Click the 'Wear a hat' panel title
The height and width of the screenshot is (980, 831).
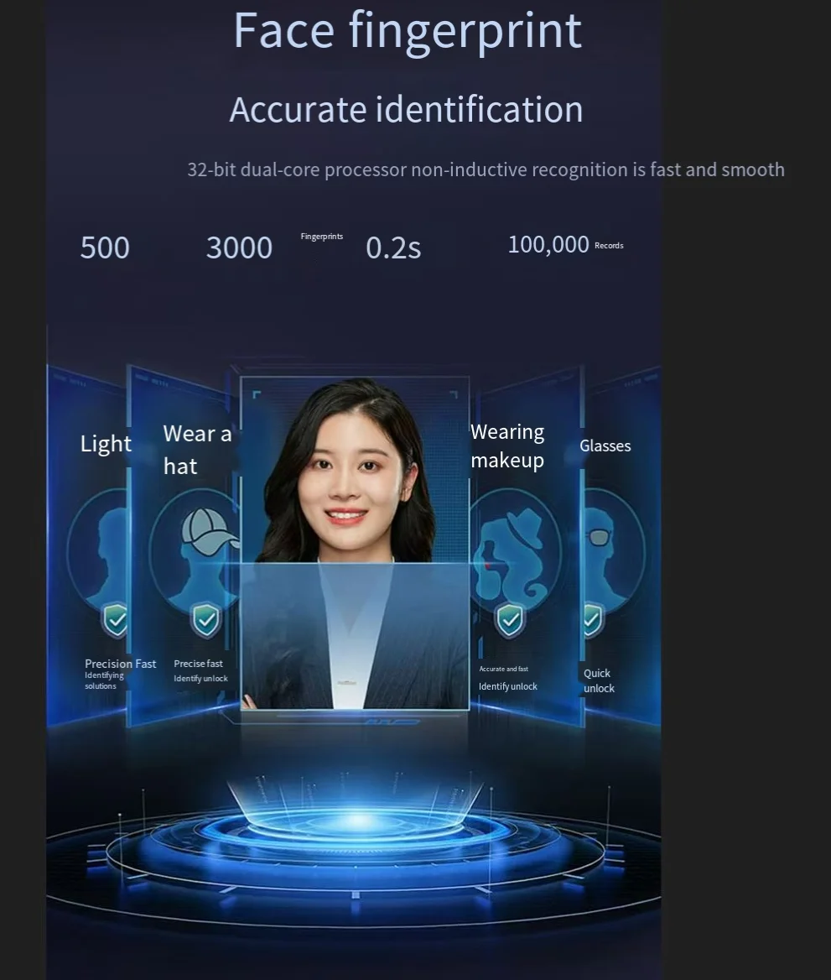[x=197, y=450]
